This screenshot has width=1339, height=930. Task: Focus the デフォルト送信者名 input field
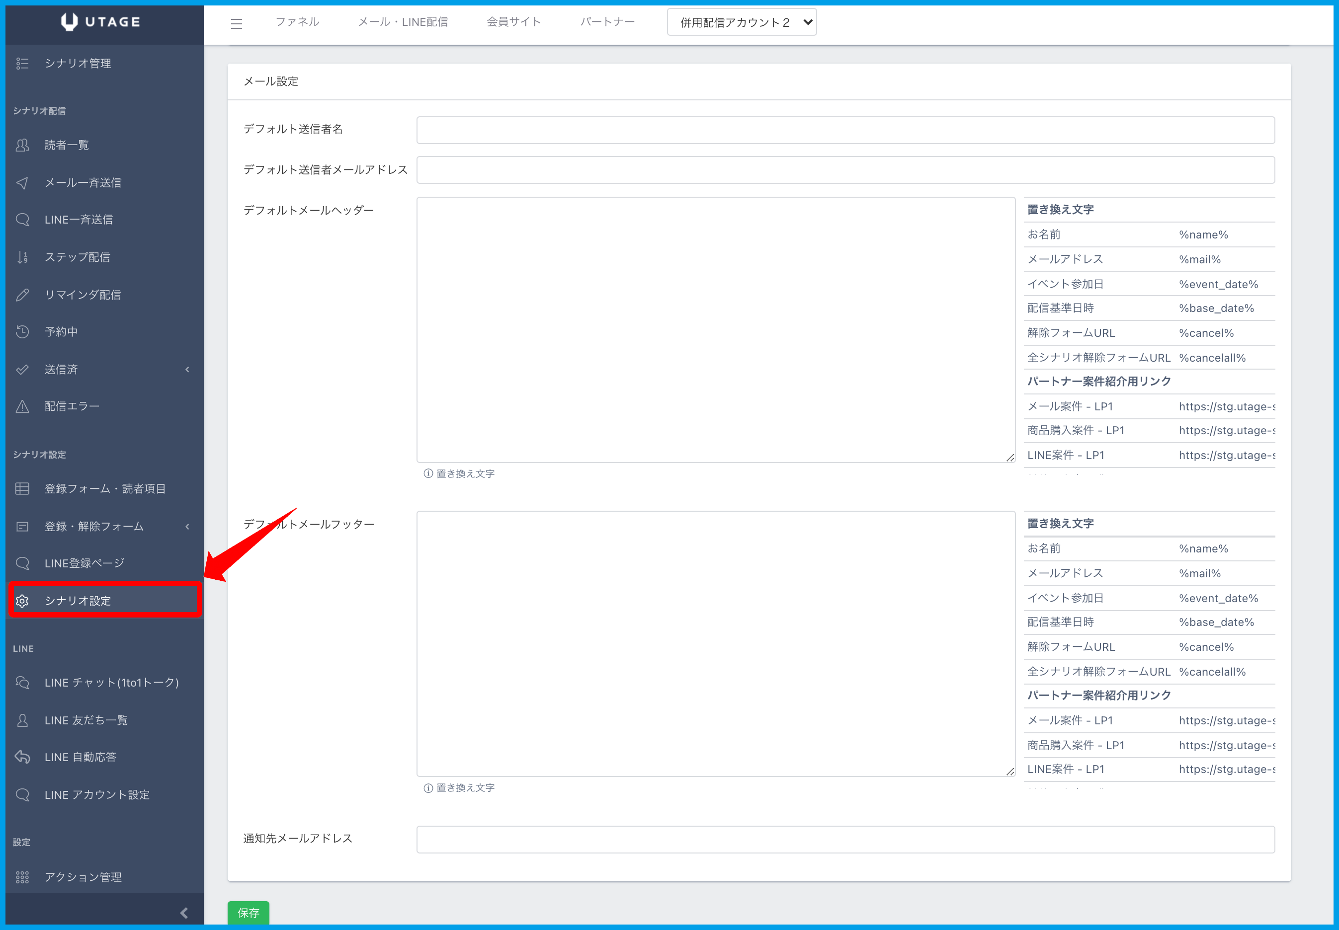(x=844, y=130)
